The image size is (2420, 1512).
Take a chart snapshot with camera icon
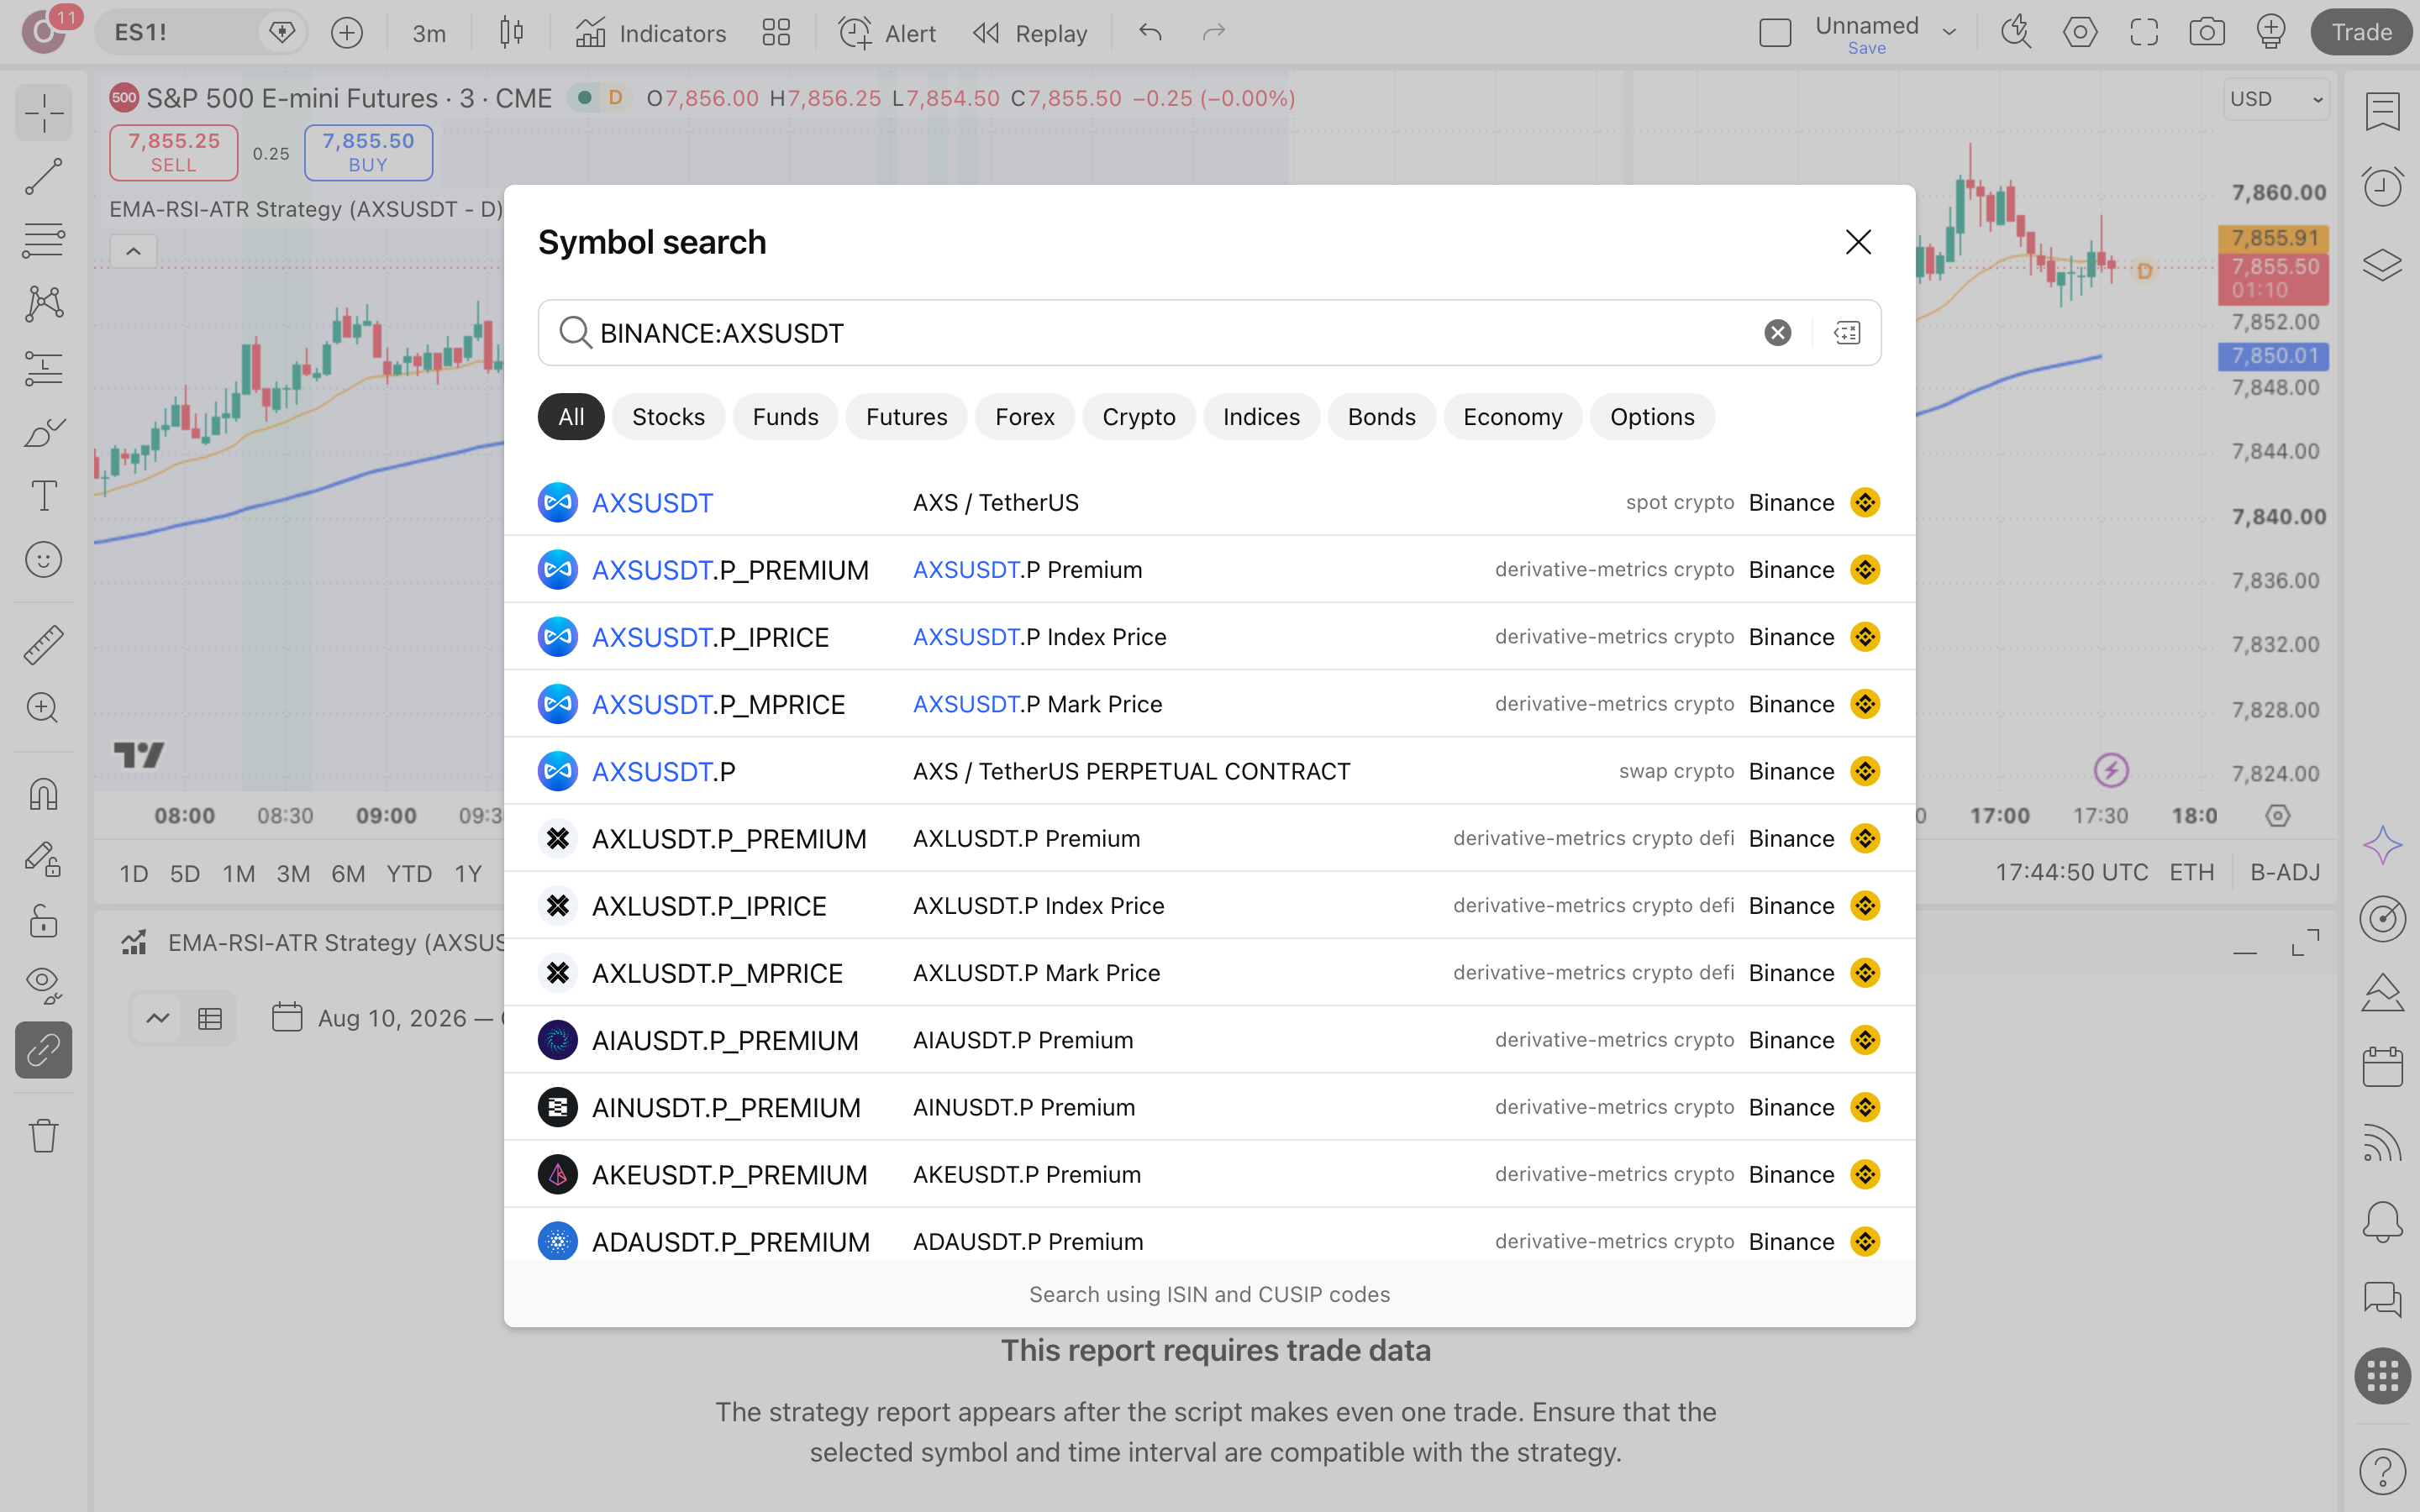(2206, 33)
